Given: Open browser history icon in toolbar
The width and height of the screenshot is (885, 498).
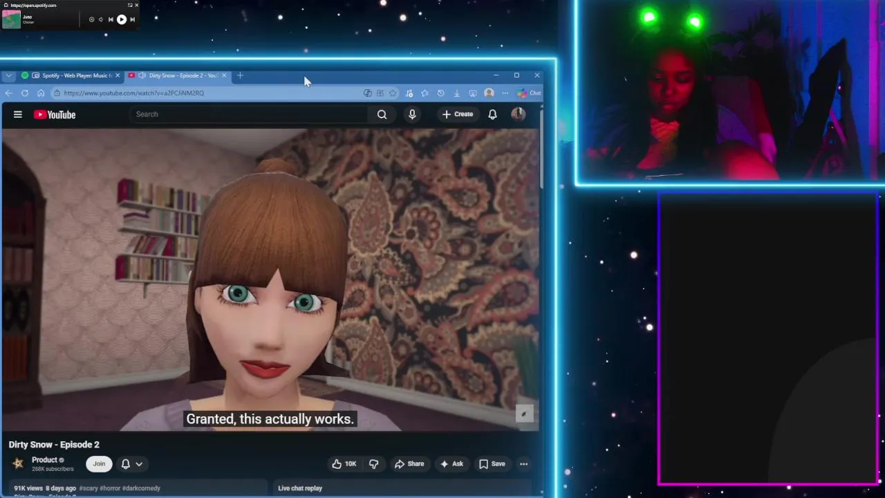Looking at the screenshot, I should click(x=440, y=93).
